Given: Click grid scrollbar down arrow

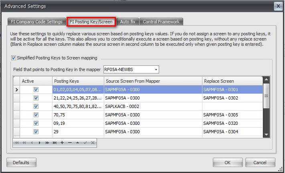Looking at the screenshot, I should pos(266,134).
